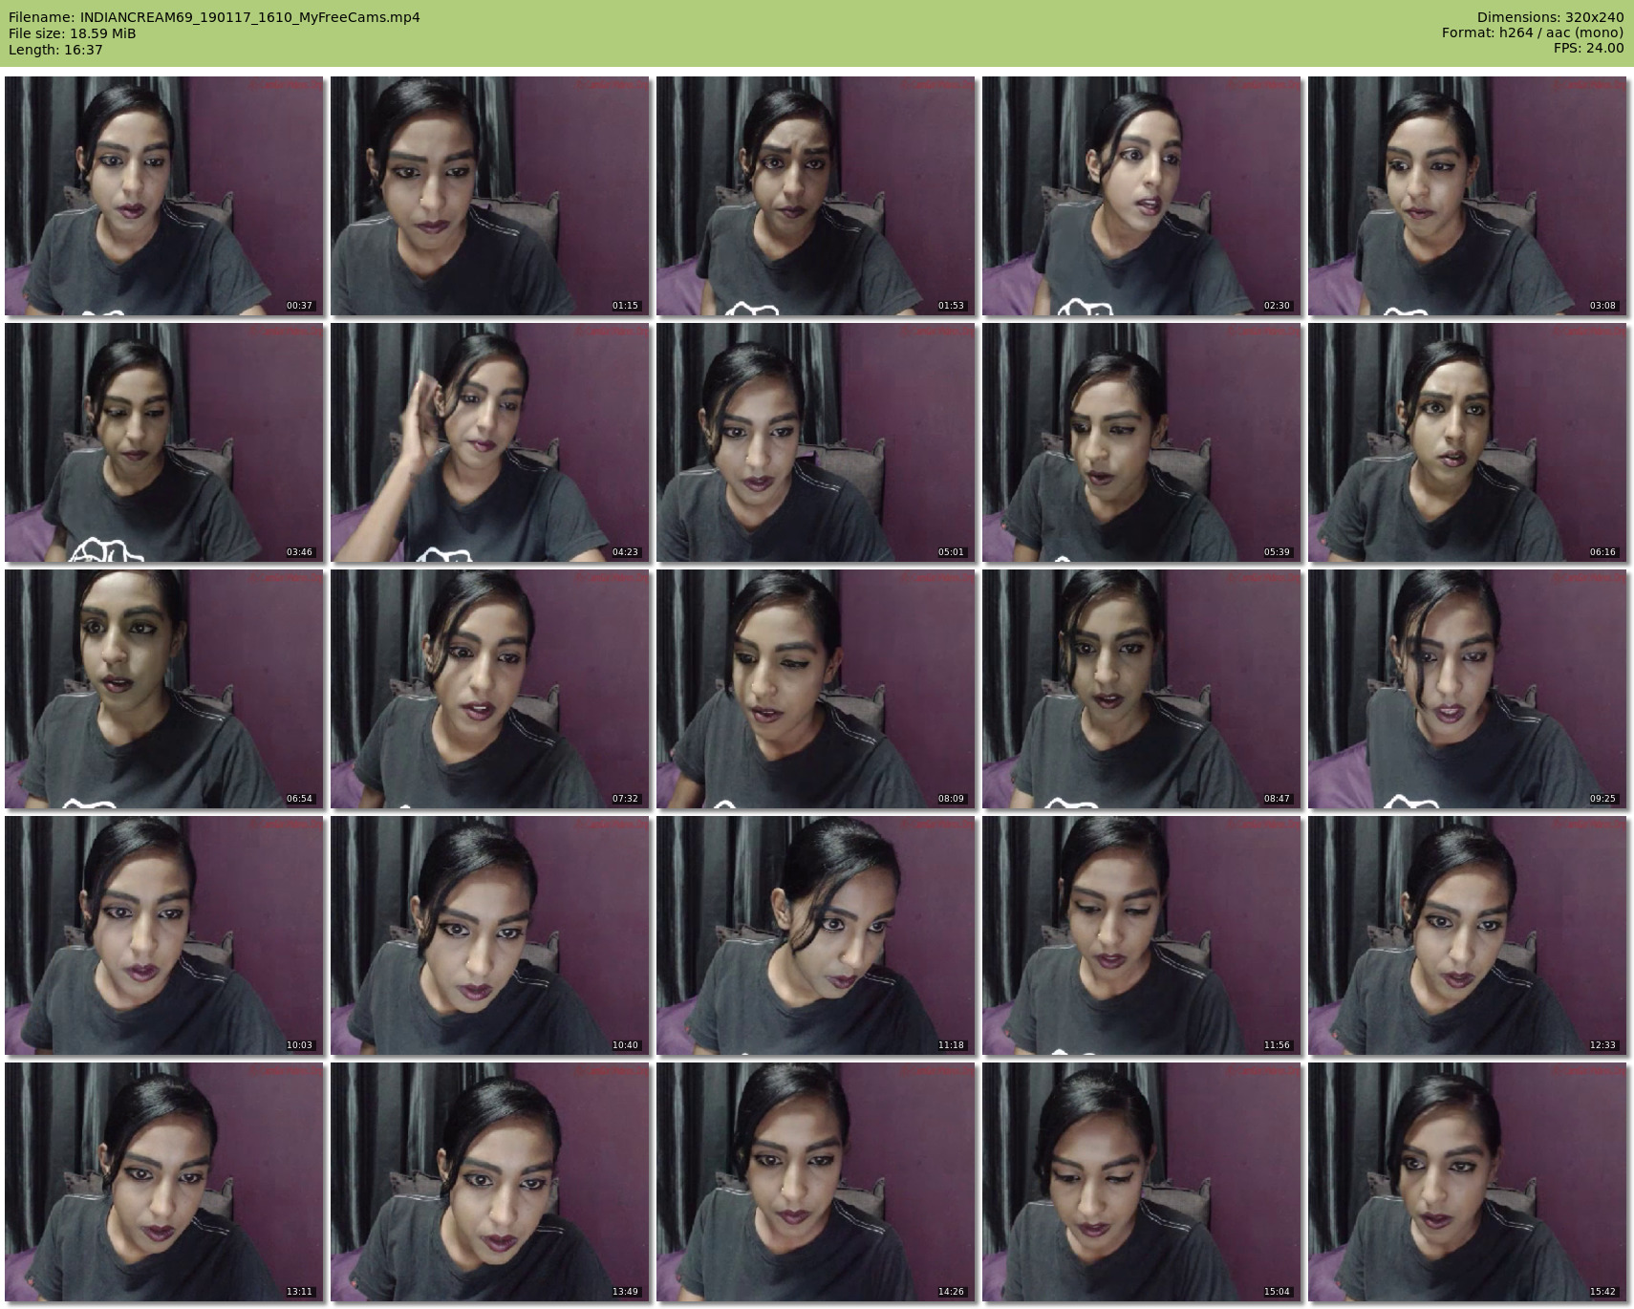1634x1309 pixels.
Task: Select the frame marked 01:15
Action: click(x=489, y=196)
